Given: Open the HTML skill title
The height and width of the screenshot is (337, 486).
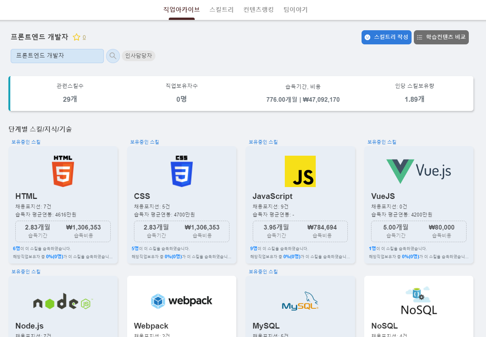Looking at the screenshot, I should coord(26,196).
